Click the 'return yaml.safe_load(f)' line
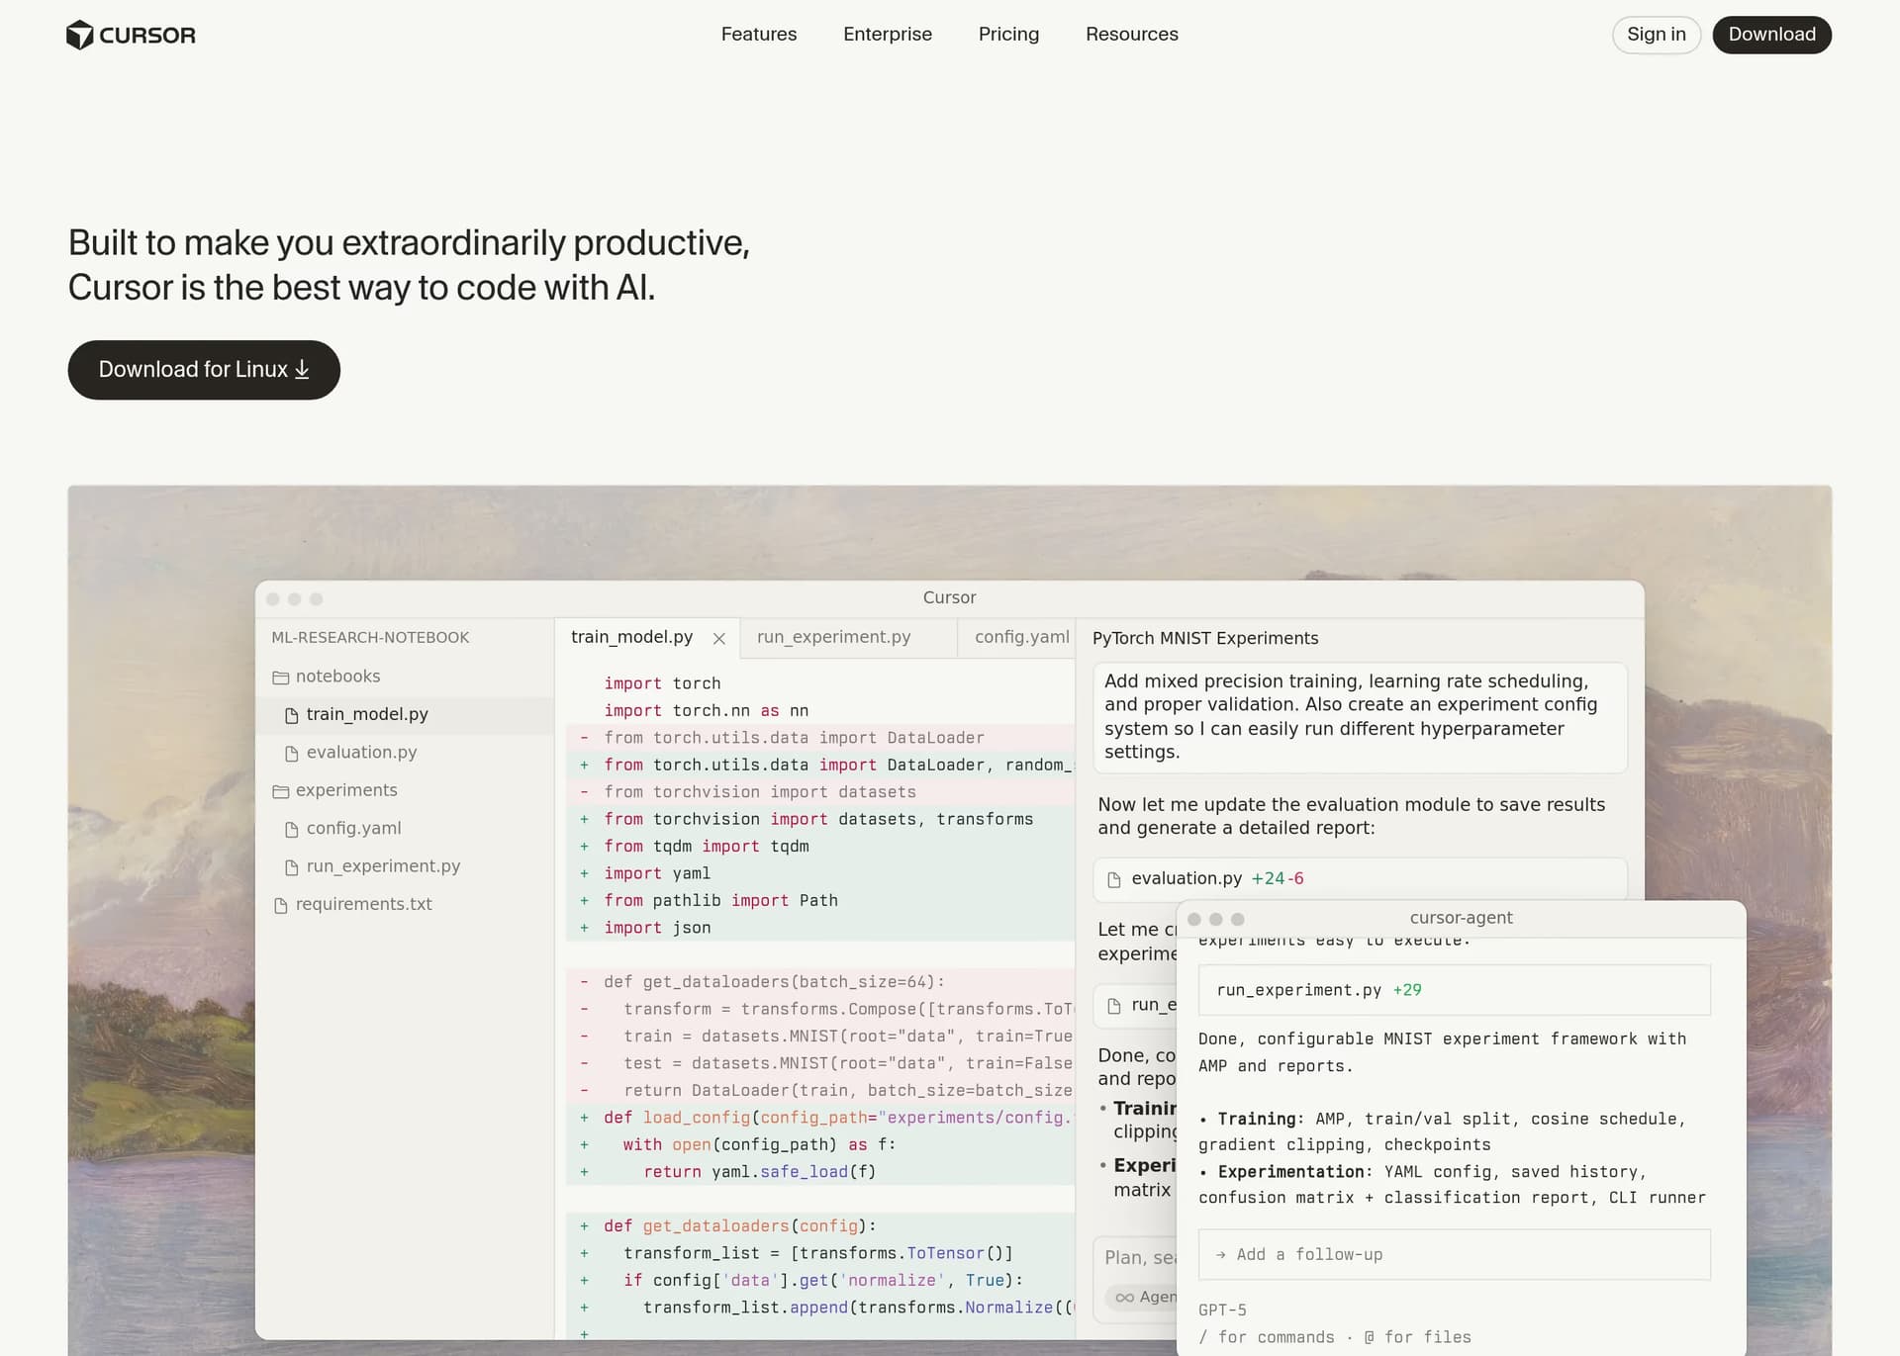Image resolution: width=1900 pixels, height=1356 pixels. pos(759,1172)
